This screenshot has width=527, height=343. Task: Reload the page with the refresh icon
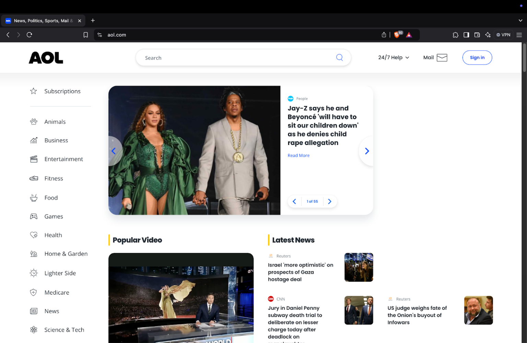click(30, 35)
